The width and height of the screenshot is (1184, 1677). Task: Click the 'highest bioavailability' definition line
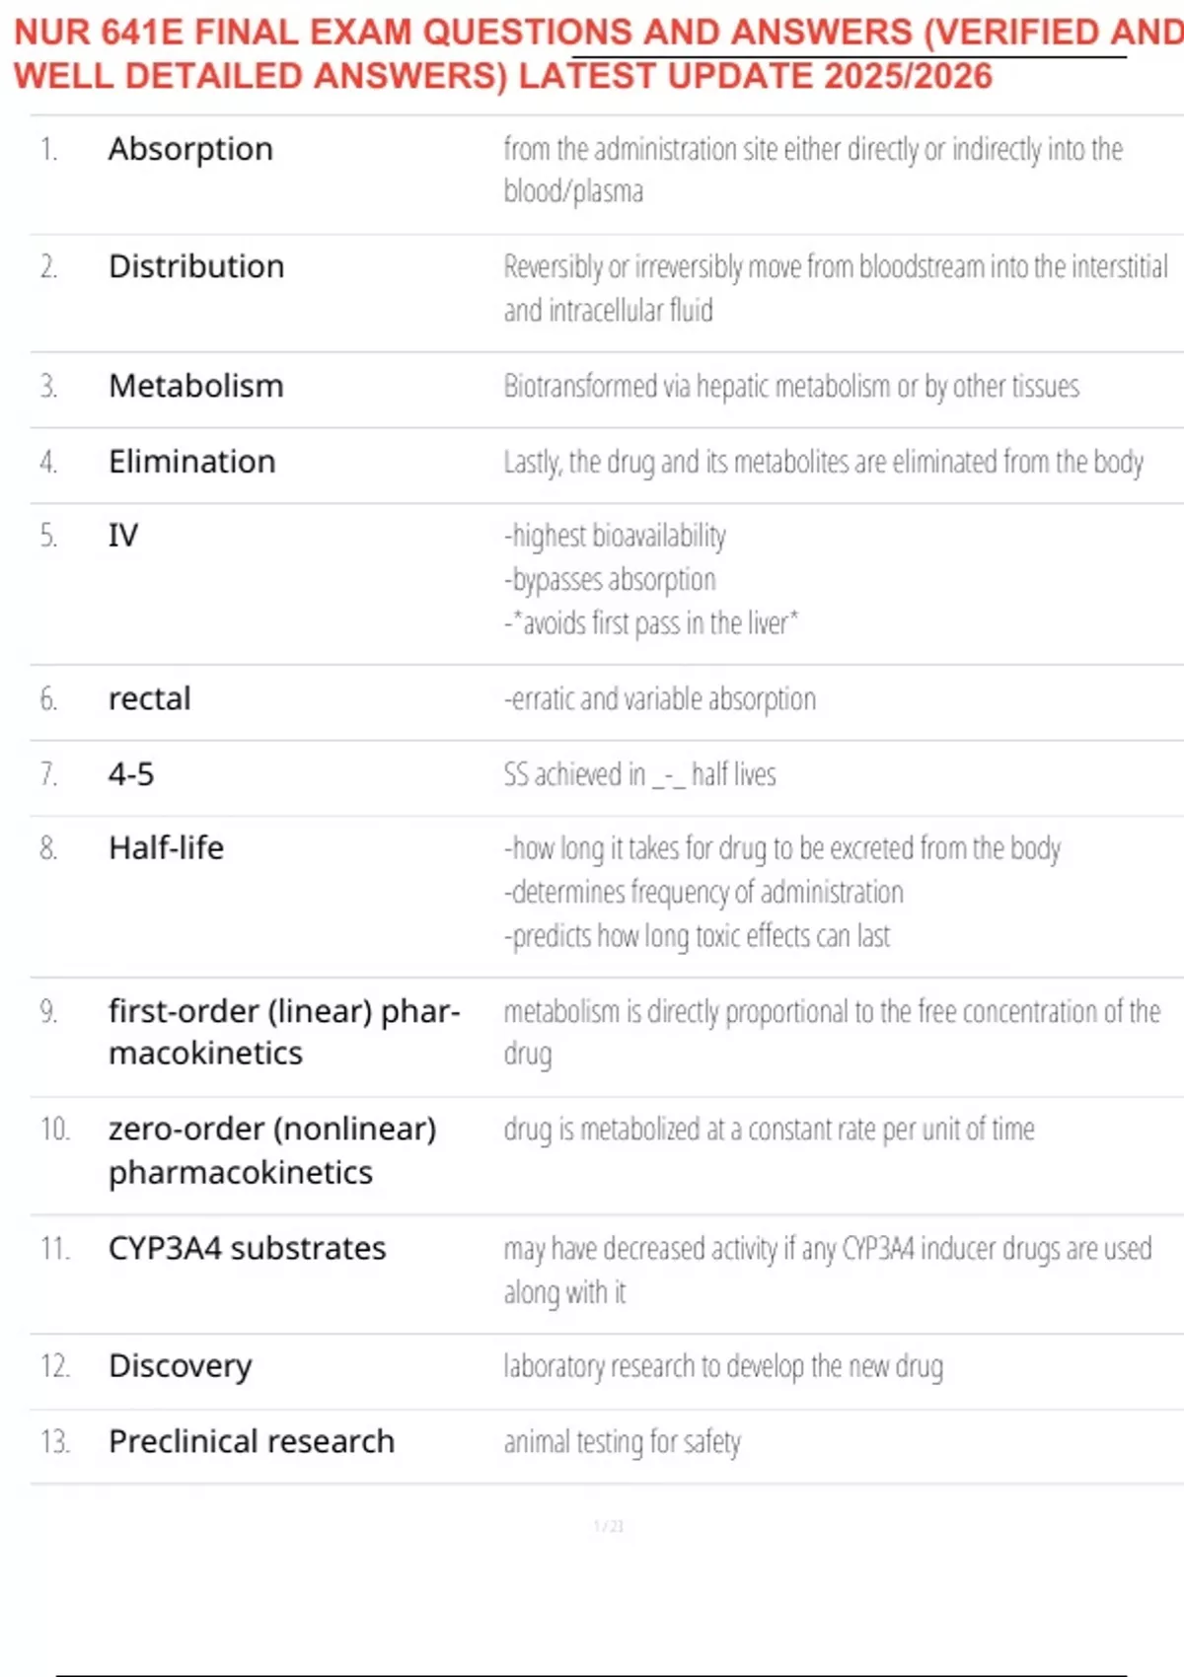click(615, 536)
